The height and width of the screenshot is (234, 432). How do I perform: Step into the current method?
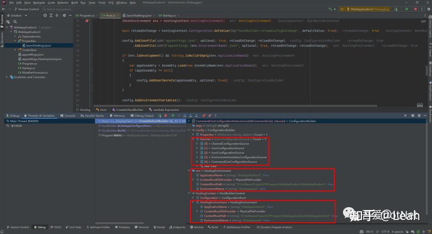tap(191, 116)
